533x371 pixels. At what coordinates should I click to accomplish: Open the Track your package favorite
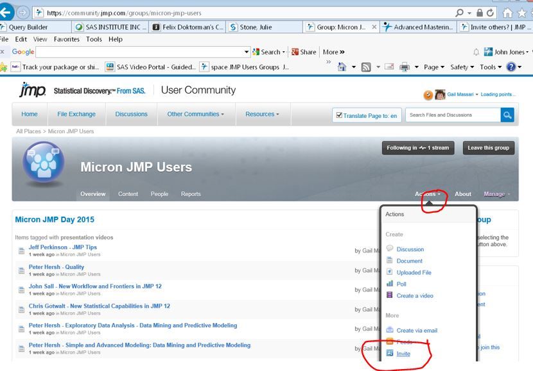pos(55,67)
